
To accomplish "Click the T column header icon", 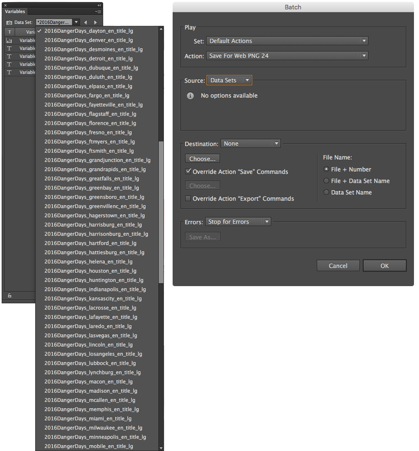I will [x=10, y=32].
